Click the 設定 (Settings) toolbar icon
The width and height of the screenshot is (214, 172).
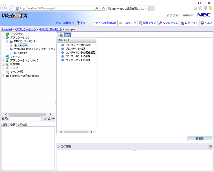click(x=79, y=23)
